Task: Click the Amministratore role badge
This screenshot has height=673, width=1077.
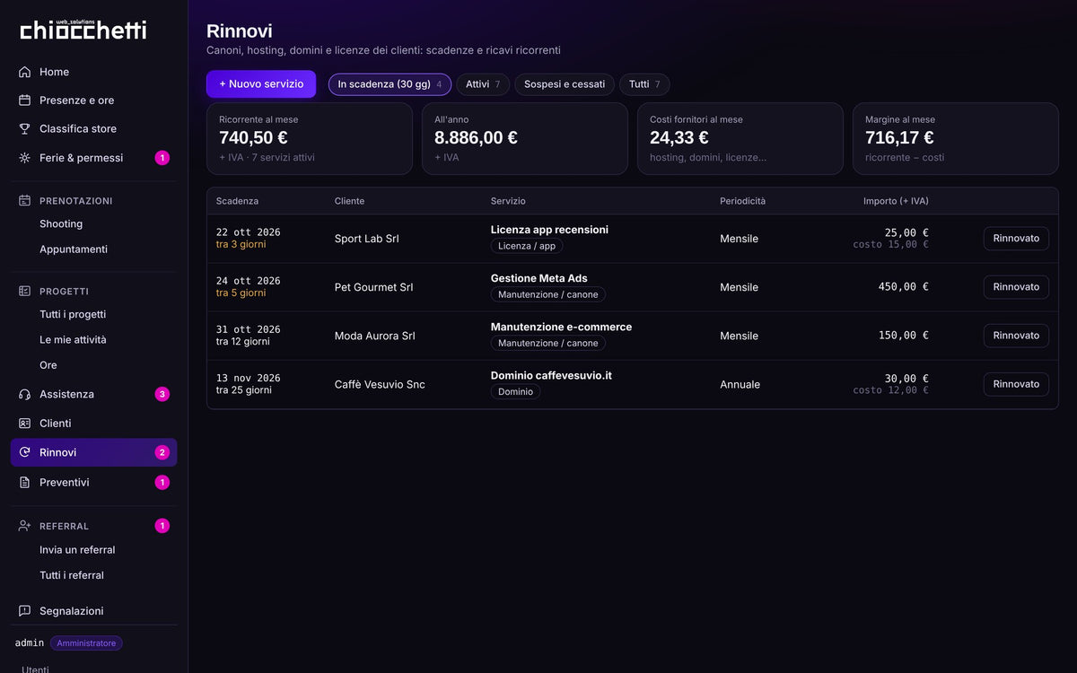Action: 86,643
